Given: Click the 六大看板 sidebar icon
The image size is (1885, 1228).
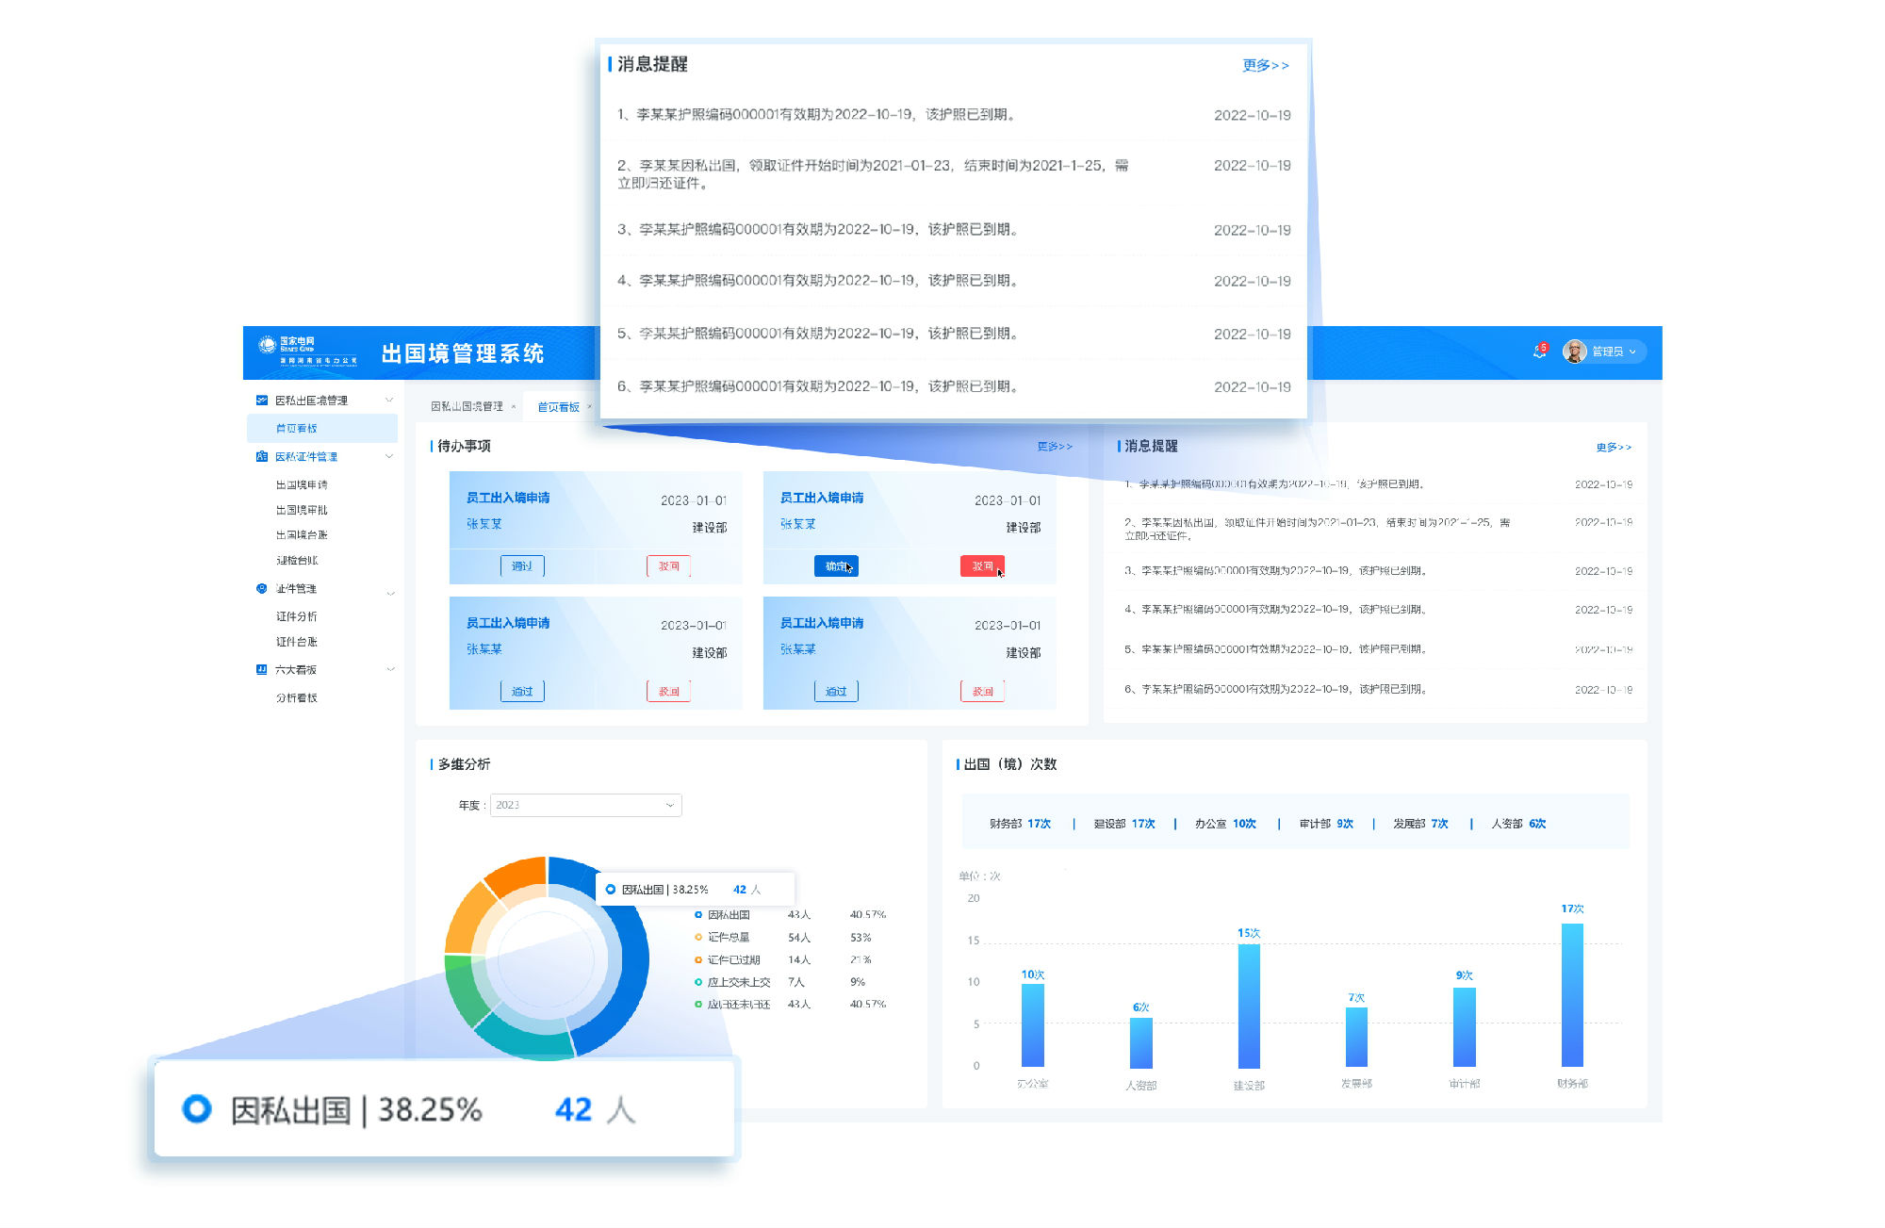Looking at the screenshot, I should [262, 669].
